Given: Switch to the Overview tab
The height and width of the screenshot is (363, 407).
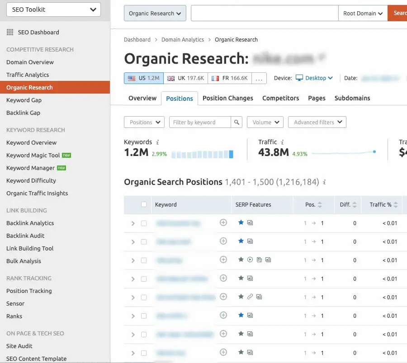Looking at the screenshot, I should [142, 99].
